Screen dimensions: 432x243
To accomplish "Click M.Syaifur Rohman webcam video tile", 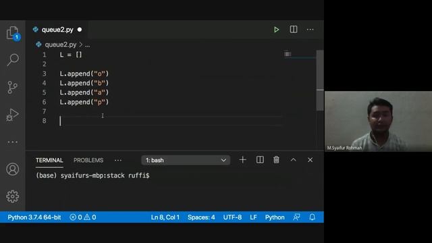I will [378, 122].
